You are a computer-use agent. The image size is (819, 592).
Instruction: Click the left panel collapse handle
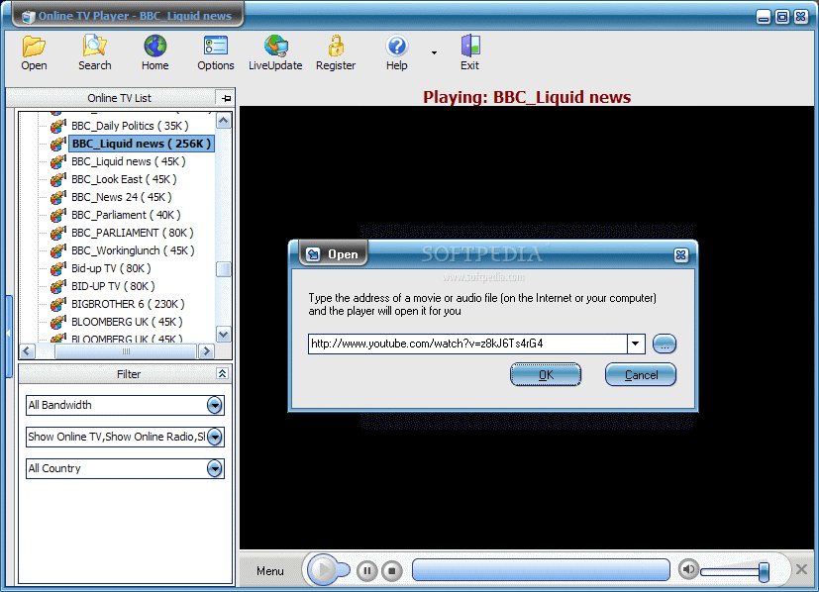click(8, 336)
